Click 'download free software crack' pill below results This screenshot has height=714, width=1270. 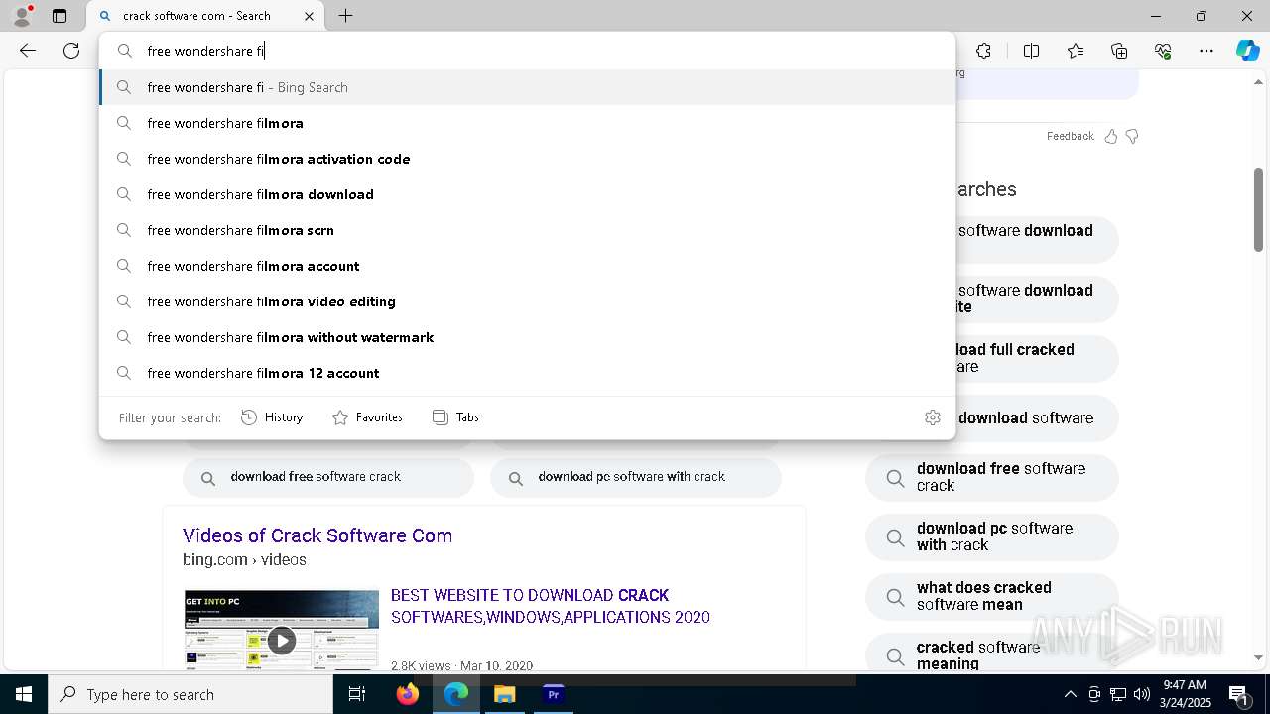pyautogui.click(x=328, y=477)
